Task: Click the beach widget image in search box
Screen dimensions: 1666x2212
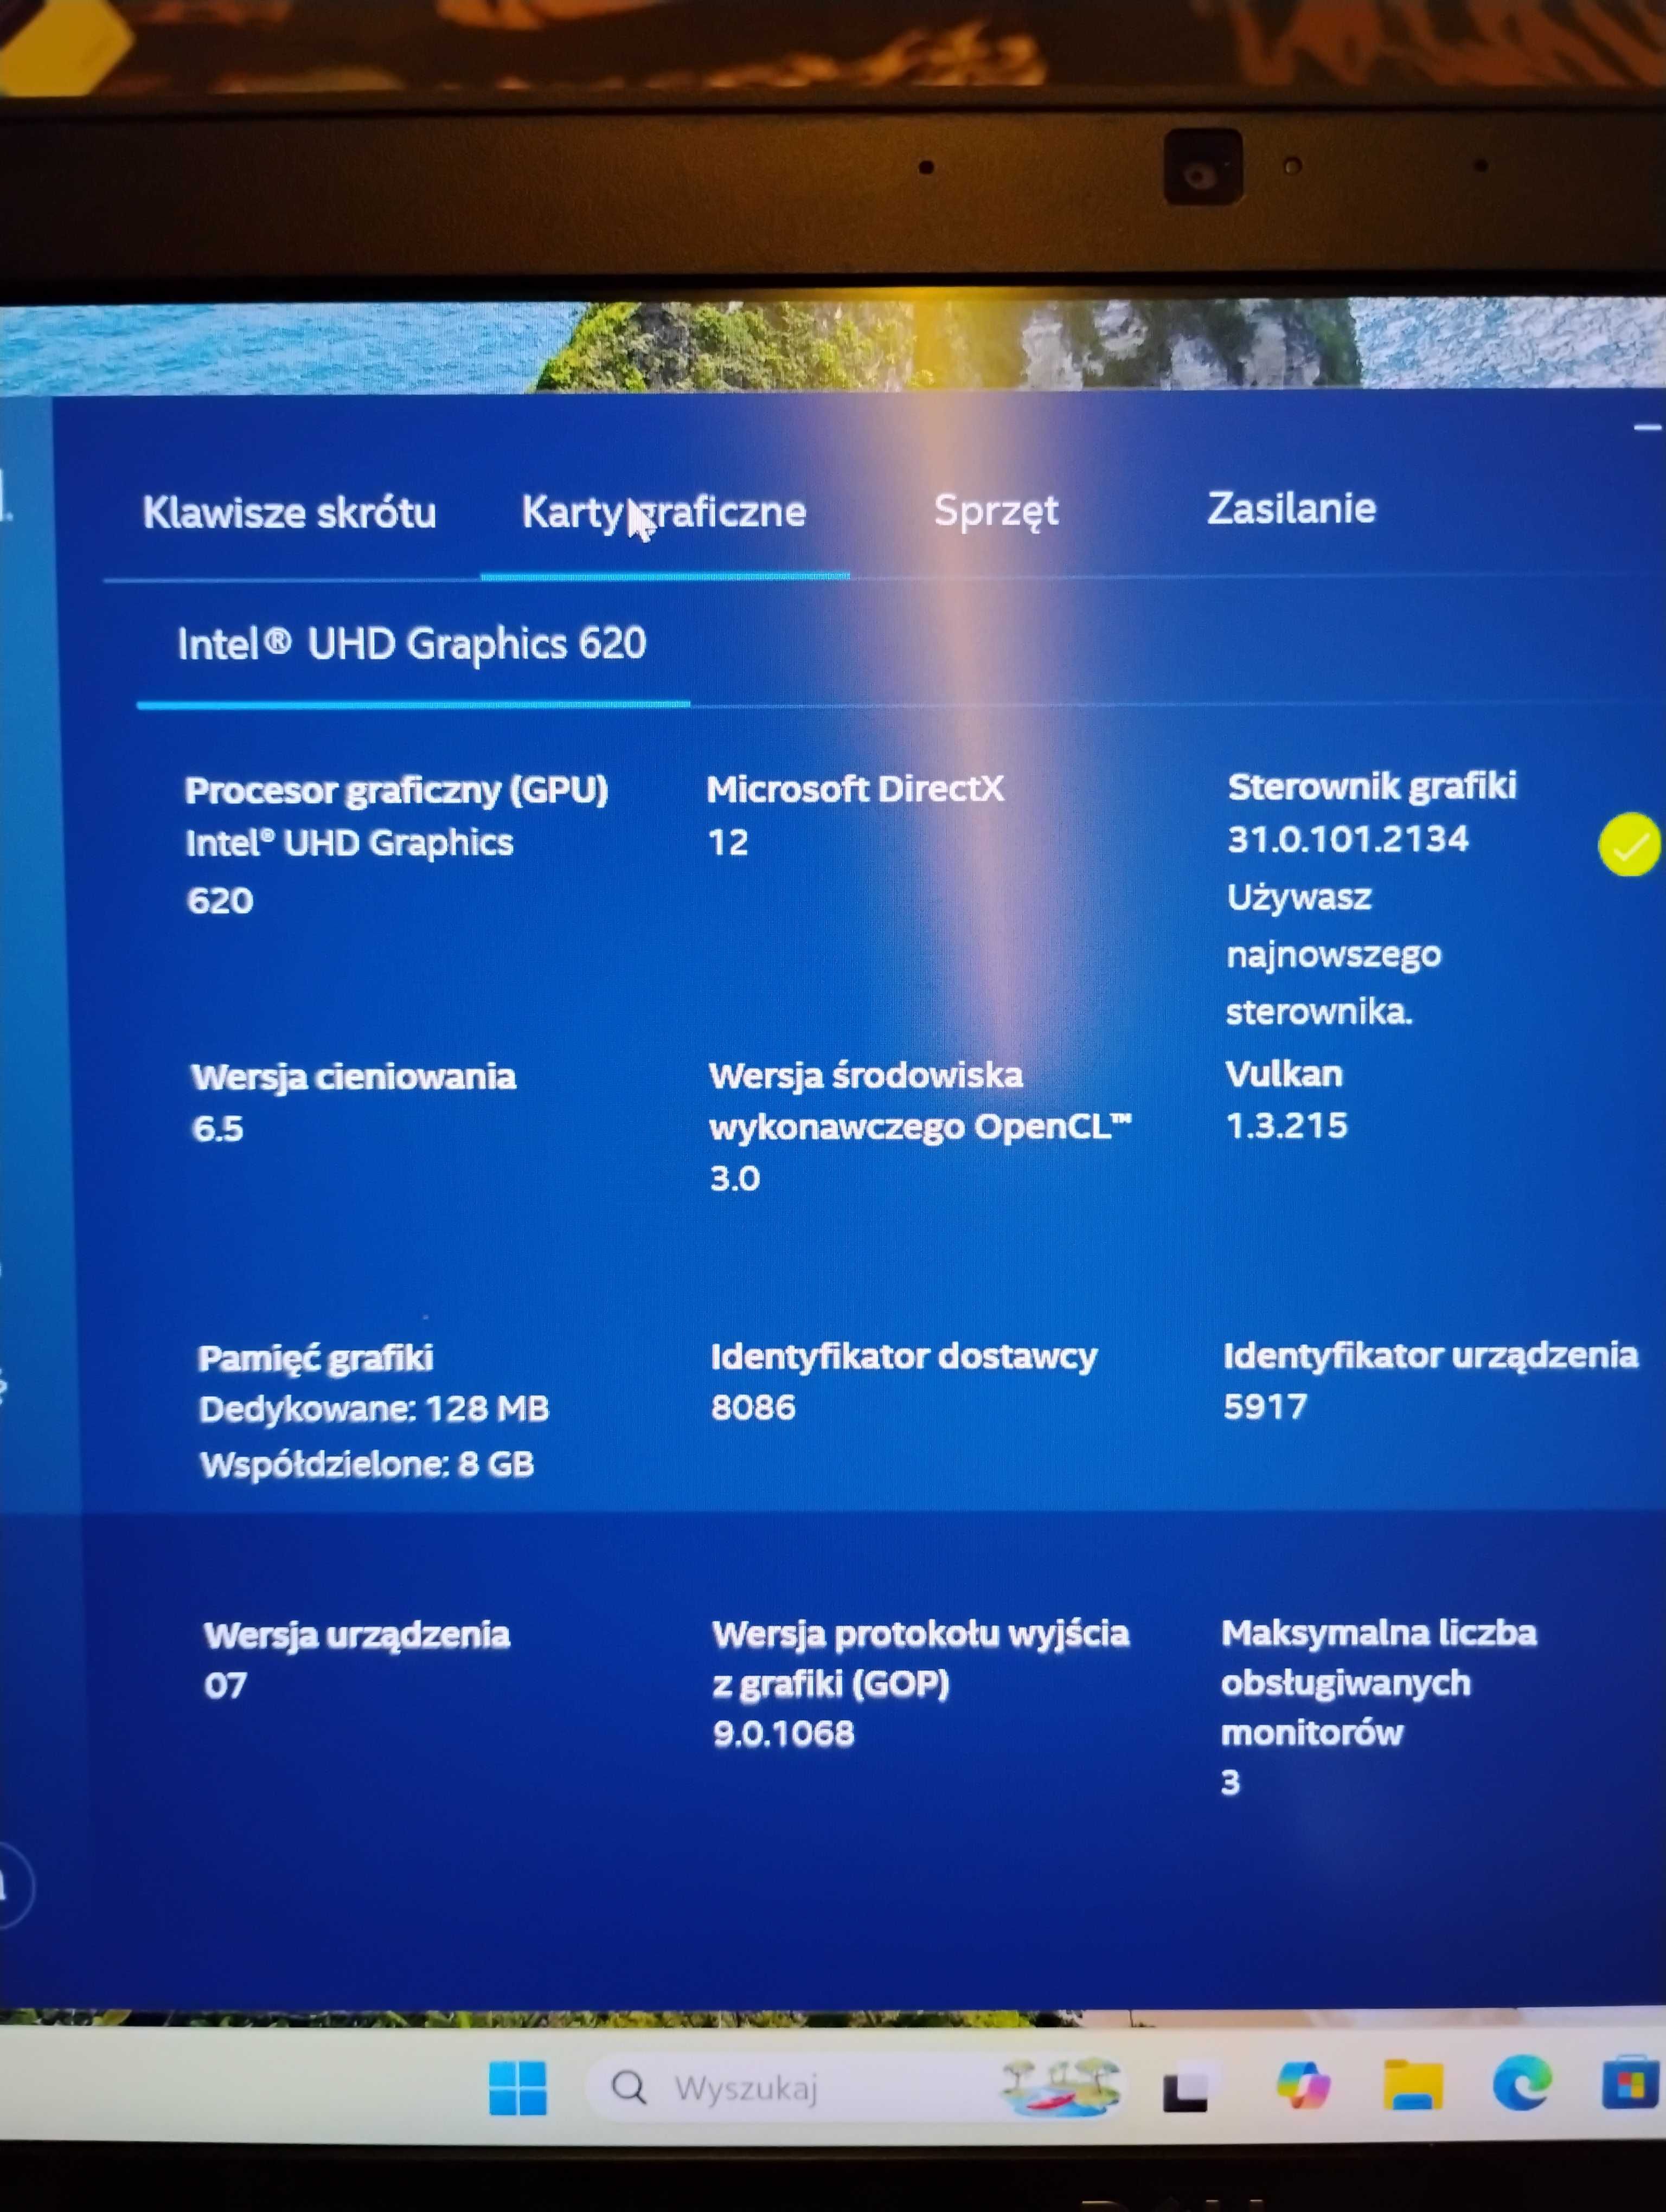Action: [x=1060, y=2087]
